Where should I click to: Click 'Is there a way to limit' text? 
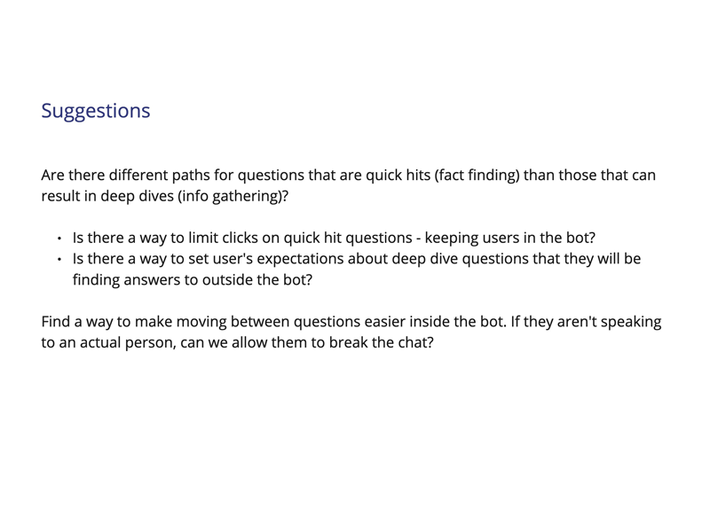point(146,239)
